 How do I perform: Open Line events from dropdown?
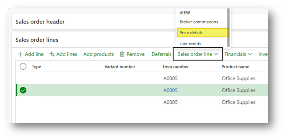[x=190, y=44]
